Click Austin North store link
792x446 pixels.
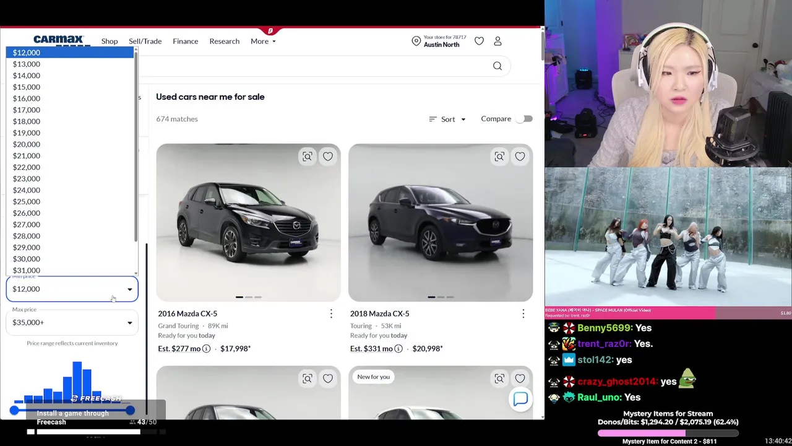441,45
